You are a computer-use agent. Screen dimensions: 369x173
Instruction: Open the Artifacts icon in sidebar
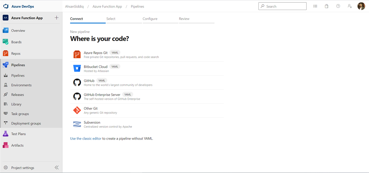pyautogui.click(x=6, y=145)
